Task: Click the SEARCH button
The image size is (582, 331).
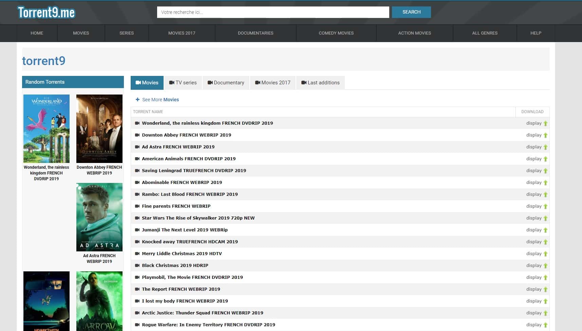Action: pos(411,12)
